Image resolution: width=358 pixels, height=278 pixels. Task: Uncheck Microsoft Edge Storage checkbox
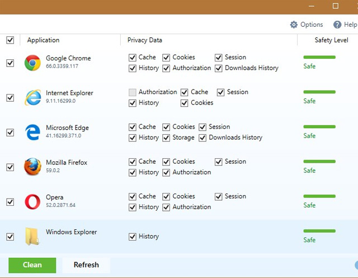tap(166, 138)
